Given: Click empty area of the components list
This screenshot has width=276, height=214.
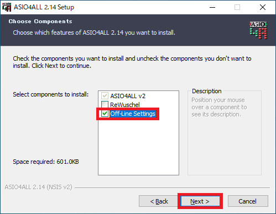Looking at the screenshot, I should tap(138, 147).
